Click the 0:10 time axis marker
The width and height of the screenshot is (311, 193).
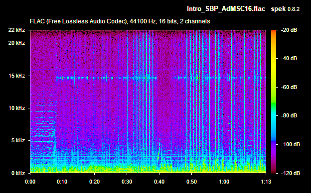tap(62, 182)
